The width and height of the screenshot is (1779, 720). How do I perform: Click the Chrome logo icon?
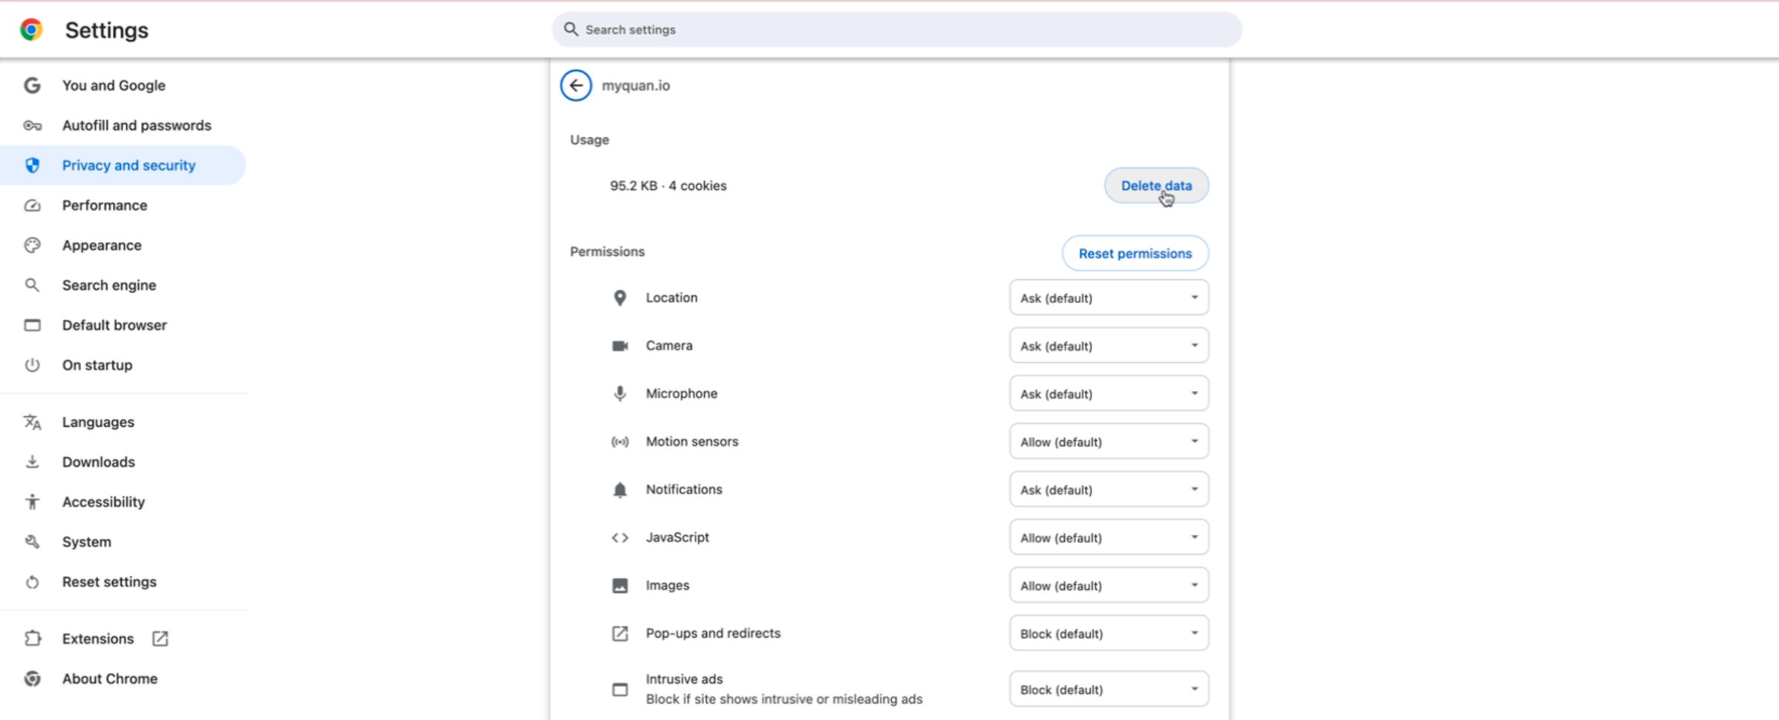(x=31, y=30)
